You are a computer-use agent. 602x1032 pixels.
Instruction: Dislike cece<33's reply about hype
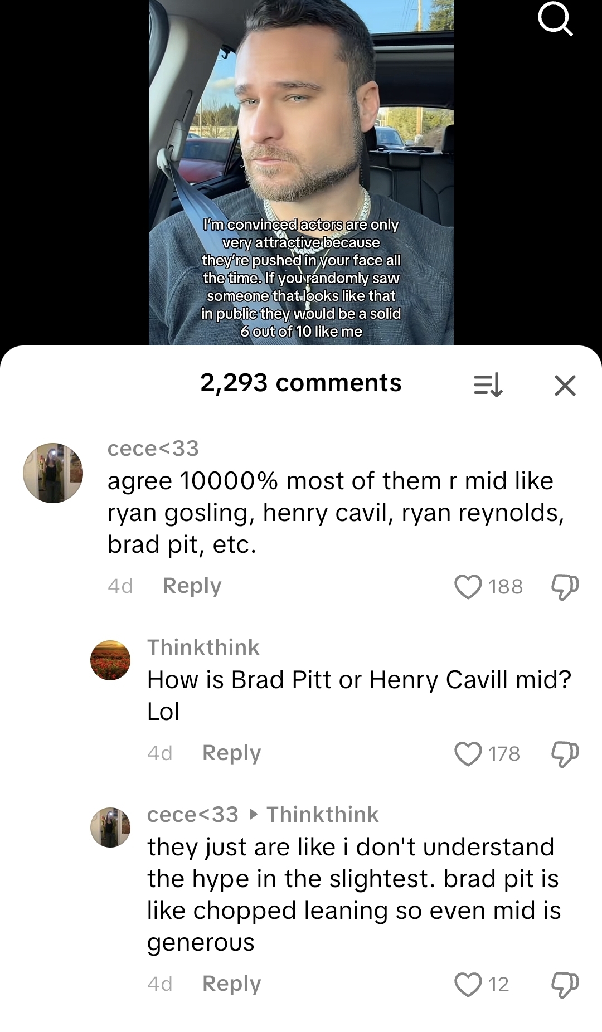point(565,984)
